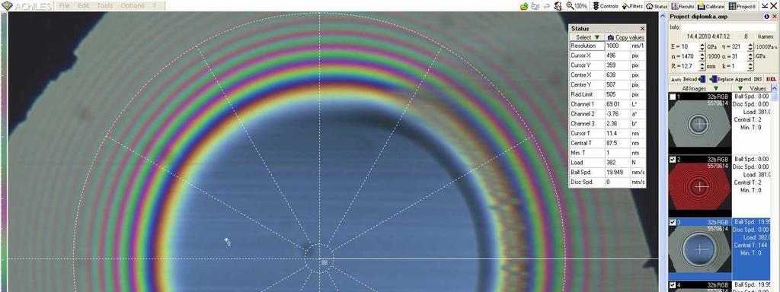780x292 pixels.
Task: Check the checkbox for image 1
Action: (673, 97)
